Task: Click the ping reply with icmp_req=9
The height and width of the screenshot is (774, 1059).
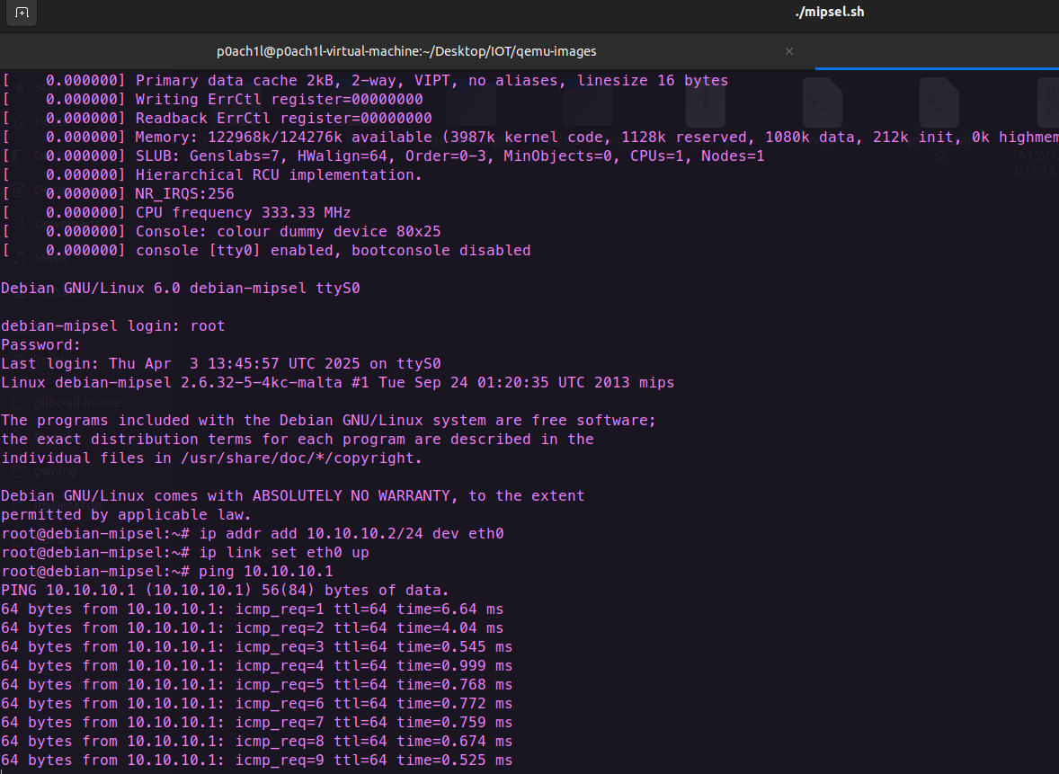Action: tap(256, 761)
